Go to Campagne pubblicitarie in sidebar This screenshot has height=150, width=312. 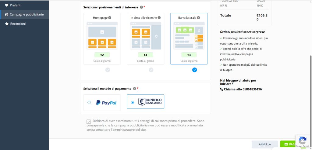point(27,14)
